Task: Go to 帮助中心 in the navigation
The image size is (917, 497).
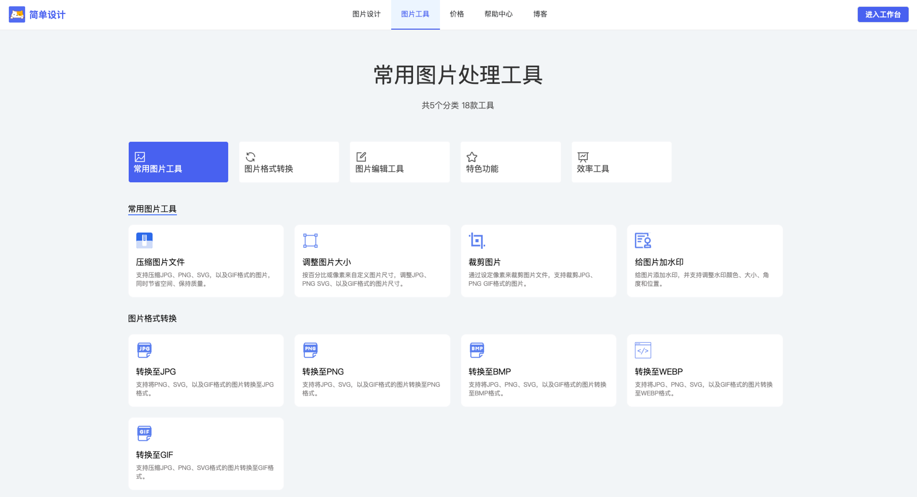Action: coord(498,14)
